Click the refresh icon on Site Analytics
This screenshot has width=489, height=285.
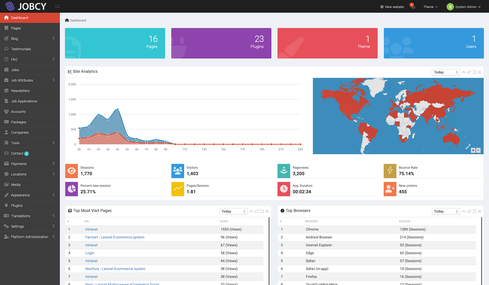pos(469,72)
